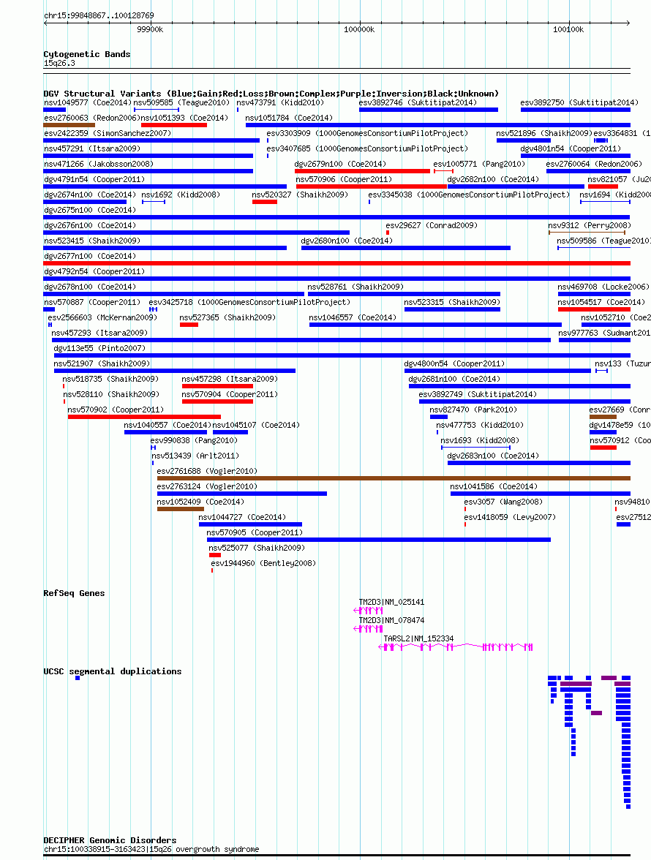Select variant nsv1692 (Kidd2008)
The height and width of the screenshot is (860, 651).
[x=154, y=202]
